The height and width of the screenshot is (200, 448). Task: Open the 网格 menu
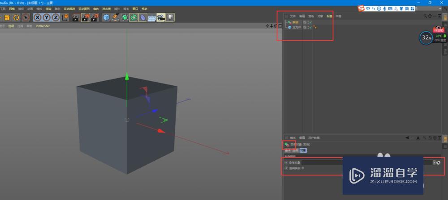tap(12, 9)
